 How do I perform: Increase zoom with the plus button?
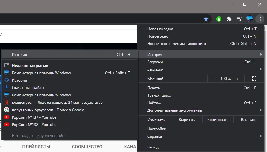coord(238,79)
